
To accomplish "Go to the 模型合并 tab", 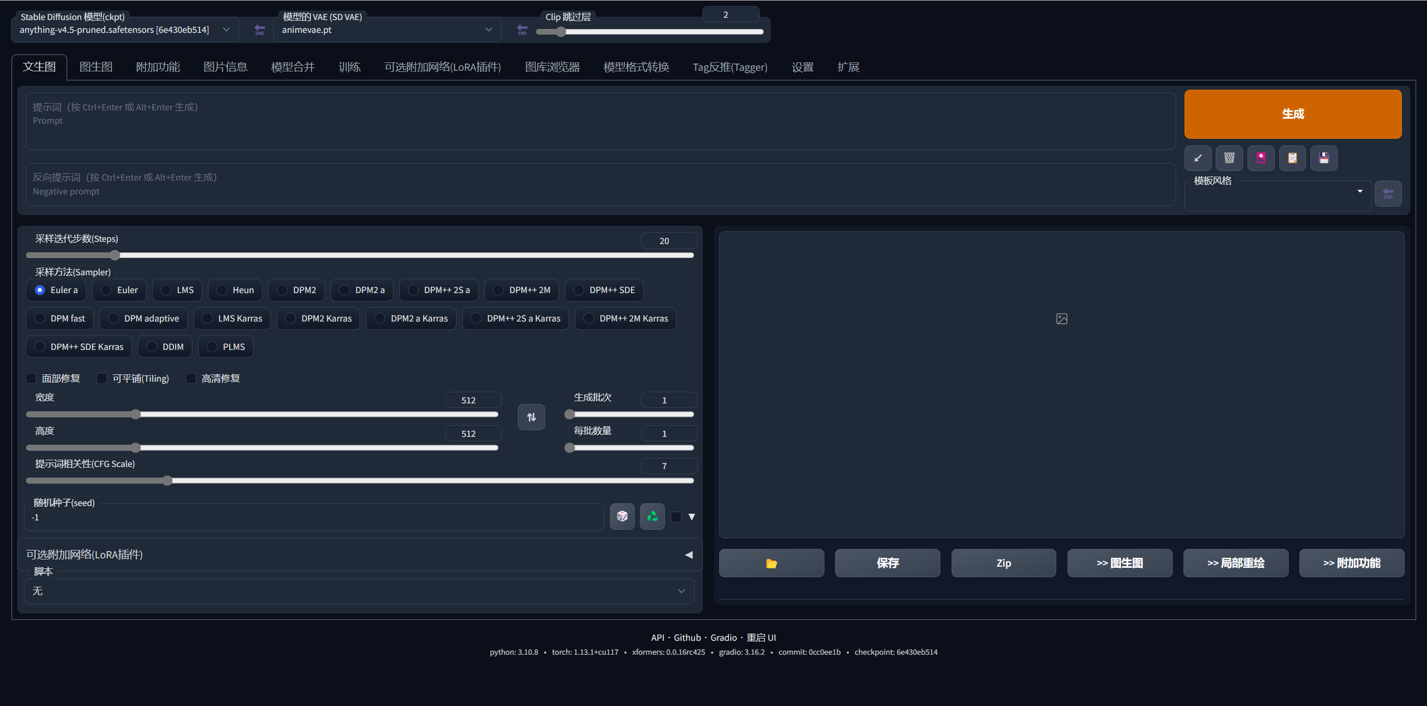I will 293,67.
